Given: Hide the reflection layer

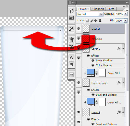Looking at the screenshot, I should point(79,39).
